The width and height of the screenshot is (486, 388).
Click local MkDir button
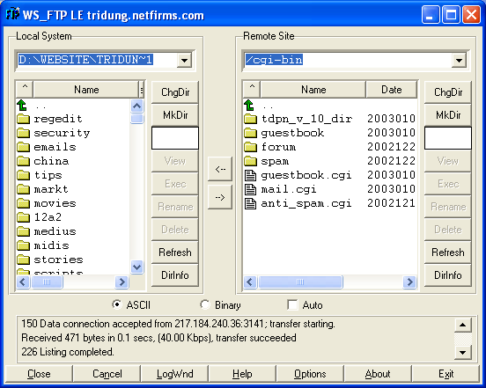coord(175,115)
